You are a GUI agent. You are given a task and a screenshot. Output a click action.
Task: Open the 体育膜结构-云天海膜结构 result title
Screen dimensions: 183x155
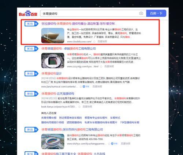tap(58, 94)
